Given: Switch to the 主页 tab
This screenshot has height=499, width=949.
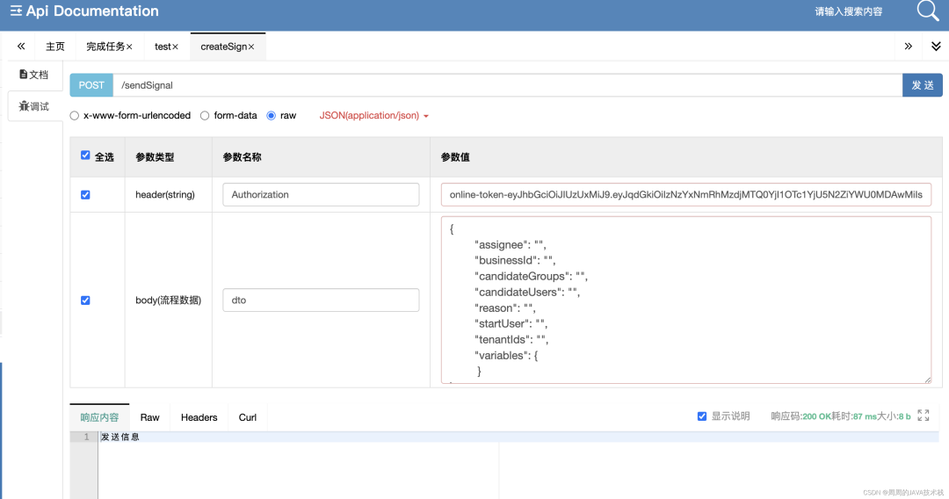Looking at the screenshot, I should (x=55, y=47).
